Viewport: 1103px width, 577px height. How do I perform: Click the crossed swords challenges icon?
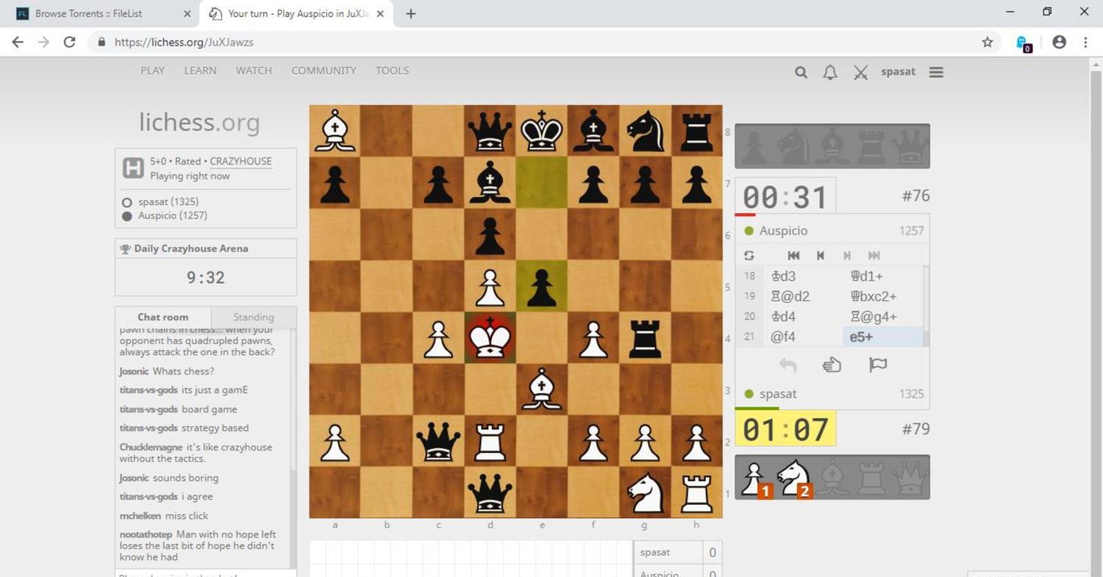[860, 71]
